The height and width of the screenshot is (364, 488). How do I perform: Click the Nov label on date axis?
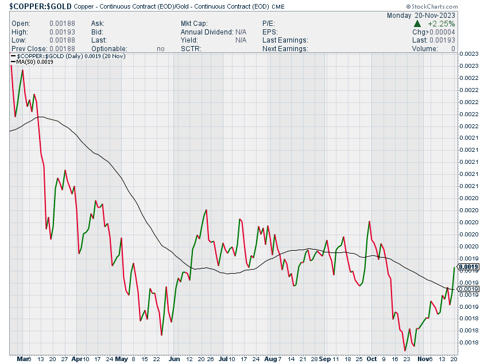[x=423, y=359]
